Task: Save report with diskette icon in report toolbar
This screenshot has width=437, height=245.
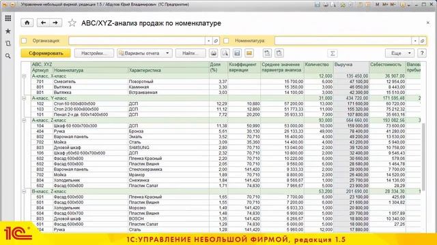Action: pos(237,53)
